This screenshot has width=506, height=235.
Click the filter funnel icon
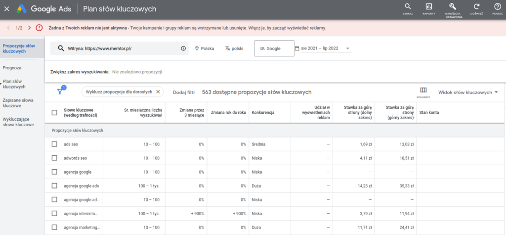click(x=60, y=92)
